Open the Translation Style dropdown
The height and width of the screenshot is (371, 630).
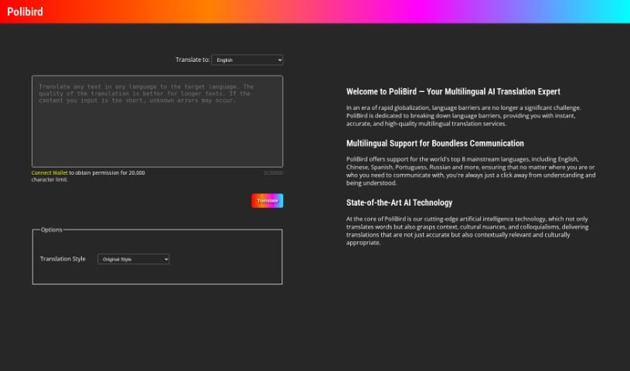pos(134,259)
